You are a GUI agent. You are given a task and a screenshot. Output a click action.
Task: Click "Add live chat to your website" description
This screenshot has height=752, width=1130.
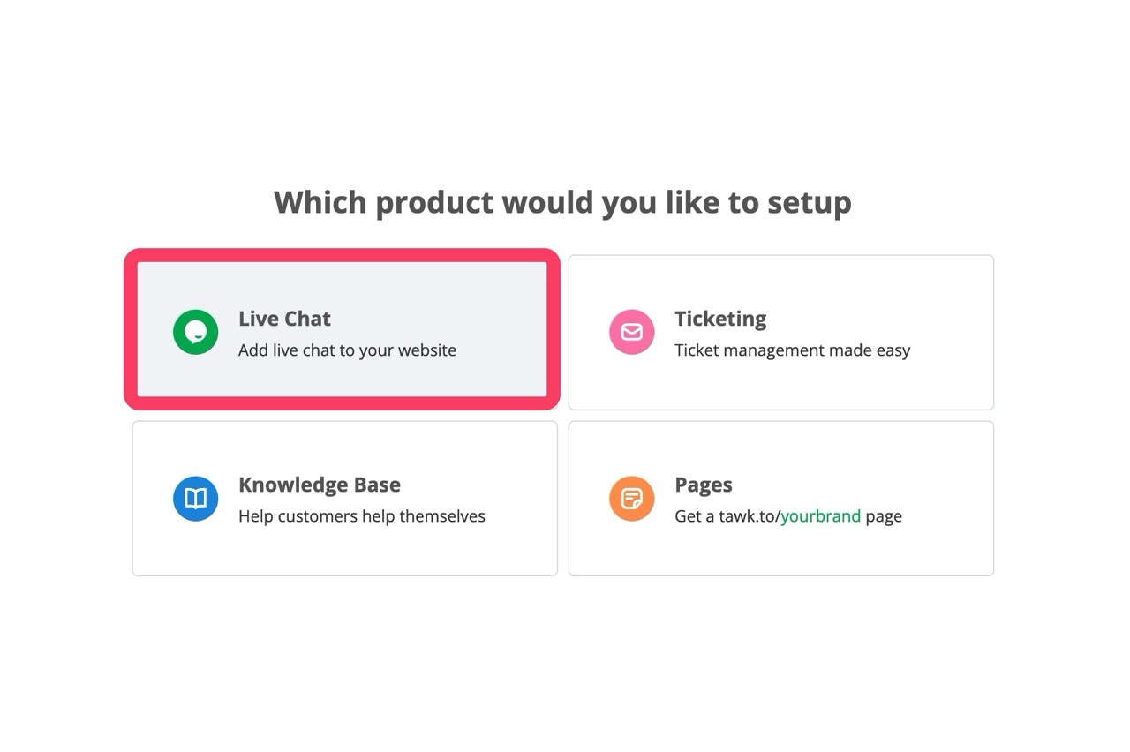347,350
